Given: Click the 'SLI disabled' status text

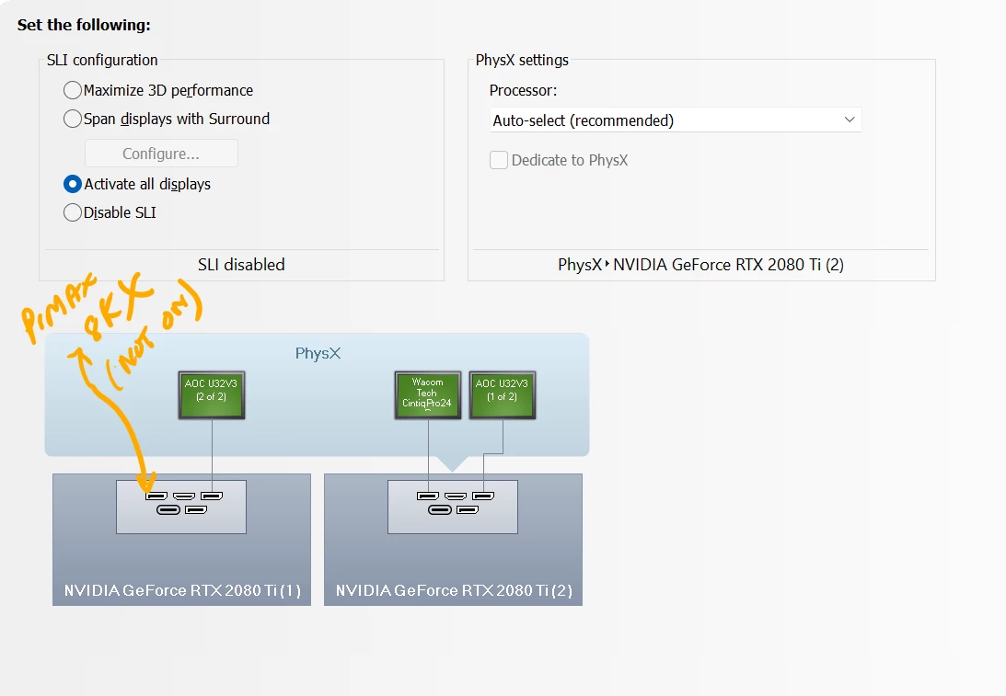Looking at the screenshot, I should 241,265.
